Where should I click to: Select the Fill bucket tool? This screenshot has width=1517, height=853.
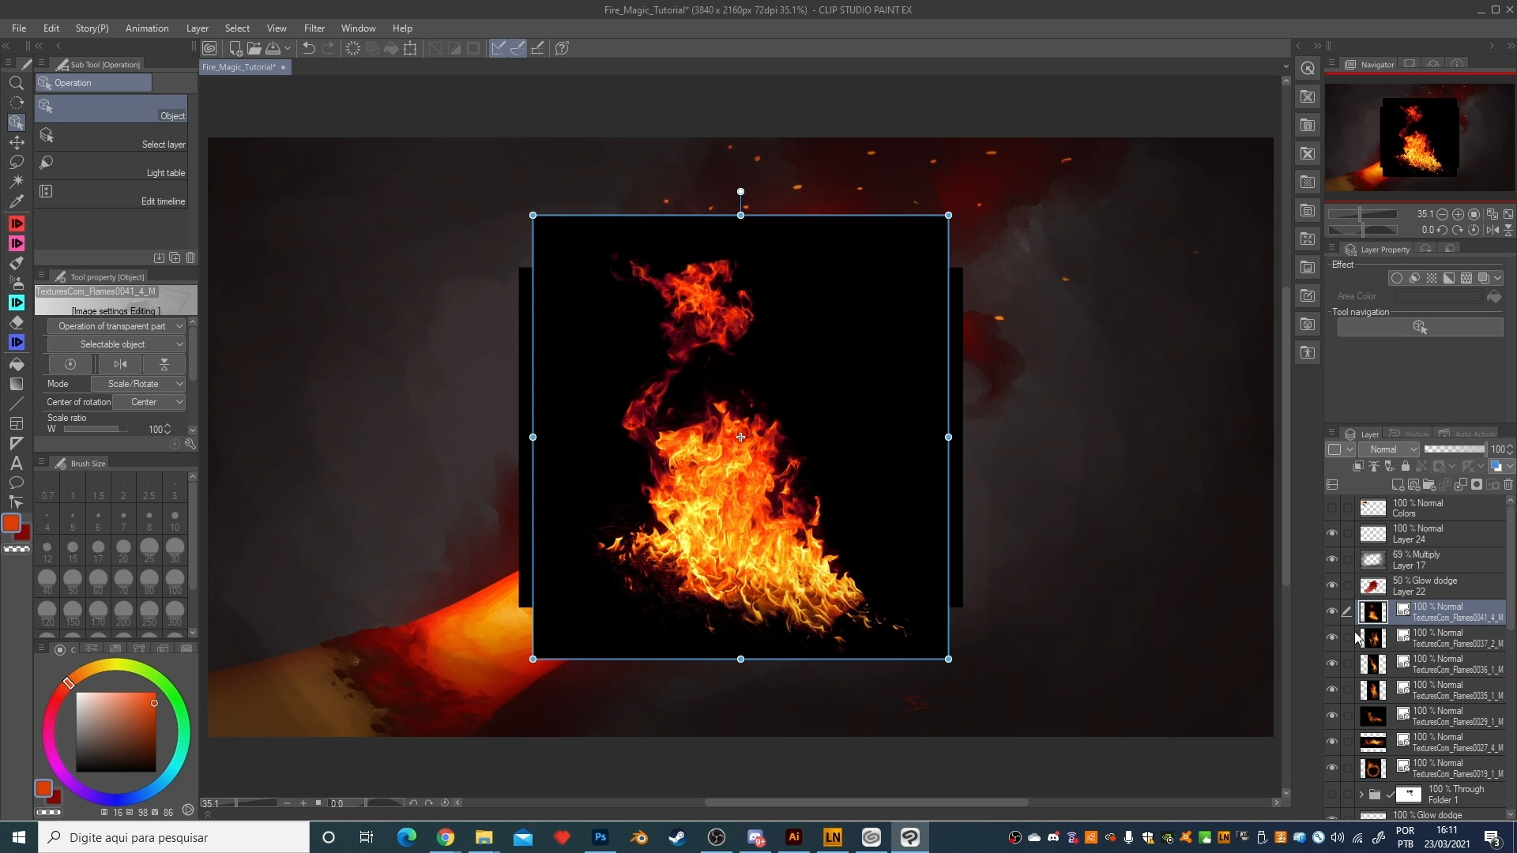pos(16,365)
